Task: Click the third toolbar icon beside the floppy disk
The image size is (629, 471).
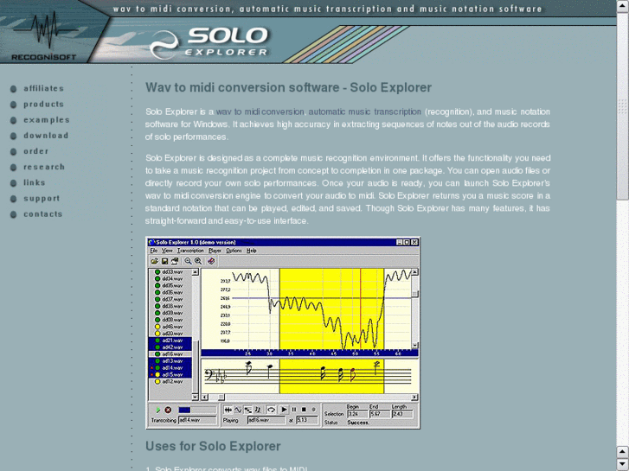Action: [175, 261]
